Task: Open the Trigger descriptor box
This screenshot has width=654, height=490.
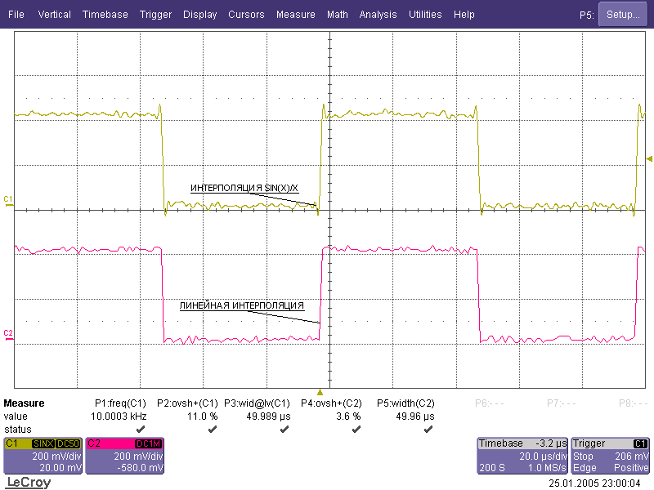Action: (x=611, y=456)
